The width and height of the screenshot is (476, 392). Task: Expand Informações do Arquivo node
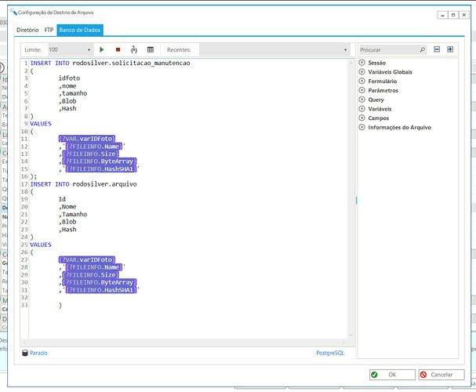pyautogui.click(x=362, y=127)
